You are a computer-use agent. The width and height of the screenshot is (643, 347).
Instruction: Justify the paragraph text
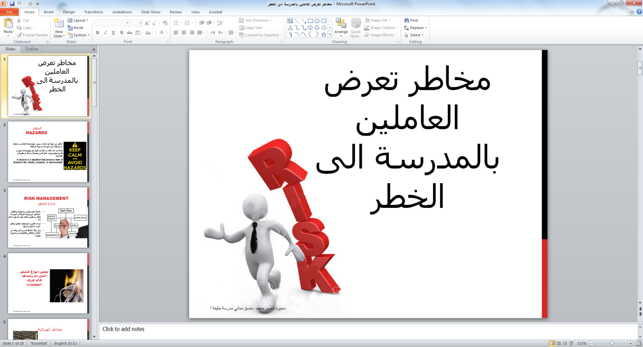200,33
